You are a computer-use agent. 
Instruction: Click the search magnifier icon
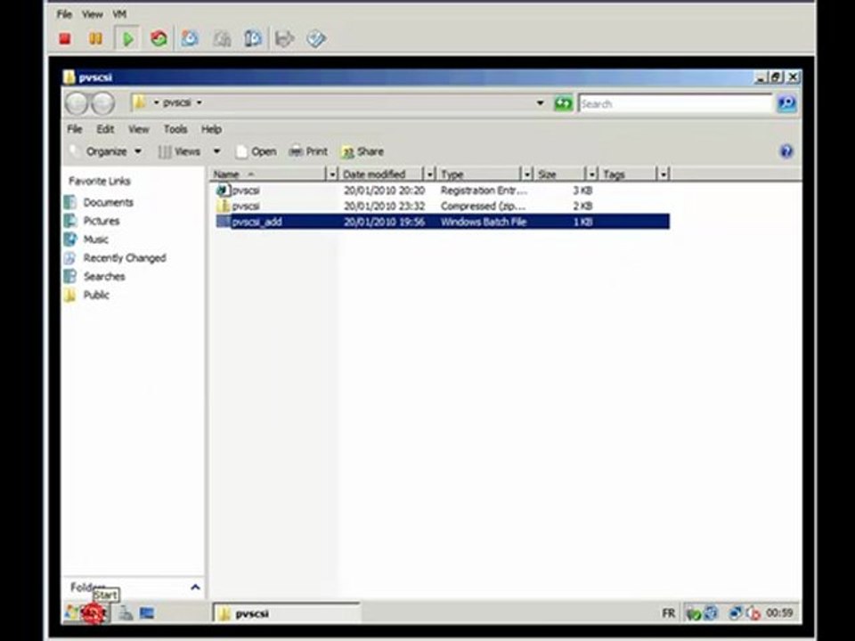tap(786, 103)
